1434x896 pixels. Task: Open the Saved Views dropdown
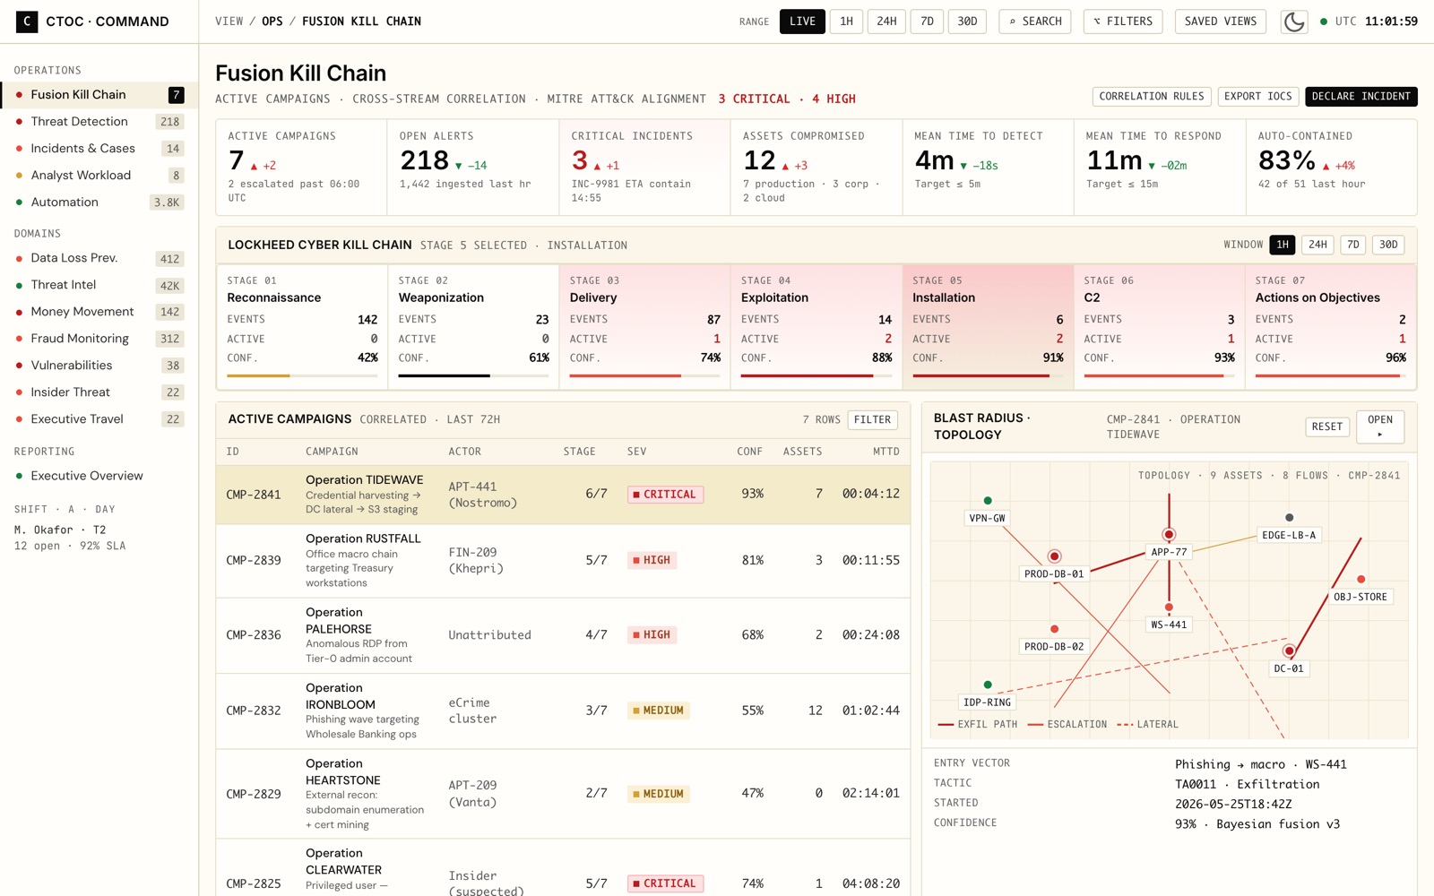pos(1220,22)
